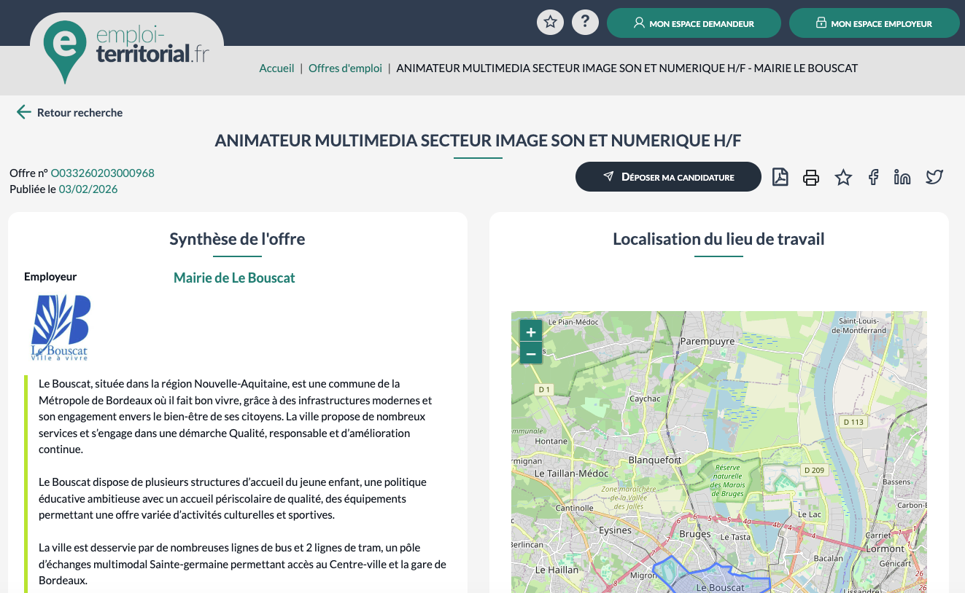Screen dimensions: 965x593
Task: Open Offres d'emploi breadcrumb link
Action: click(x=345, y=68)
